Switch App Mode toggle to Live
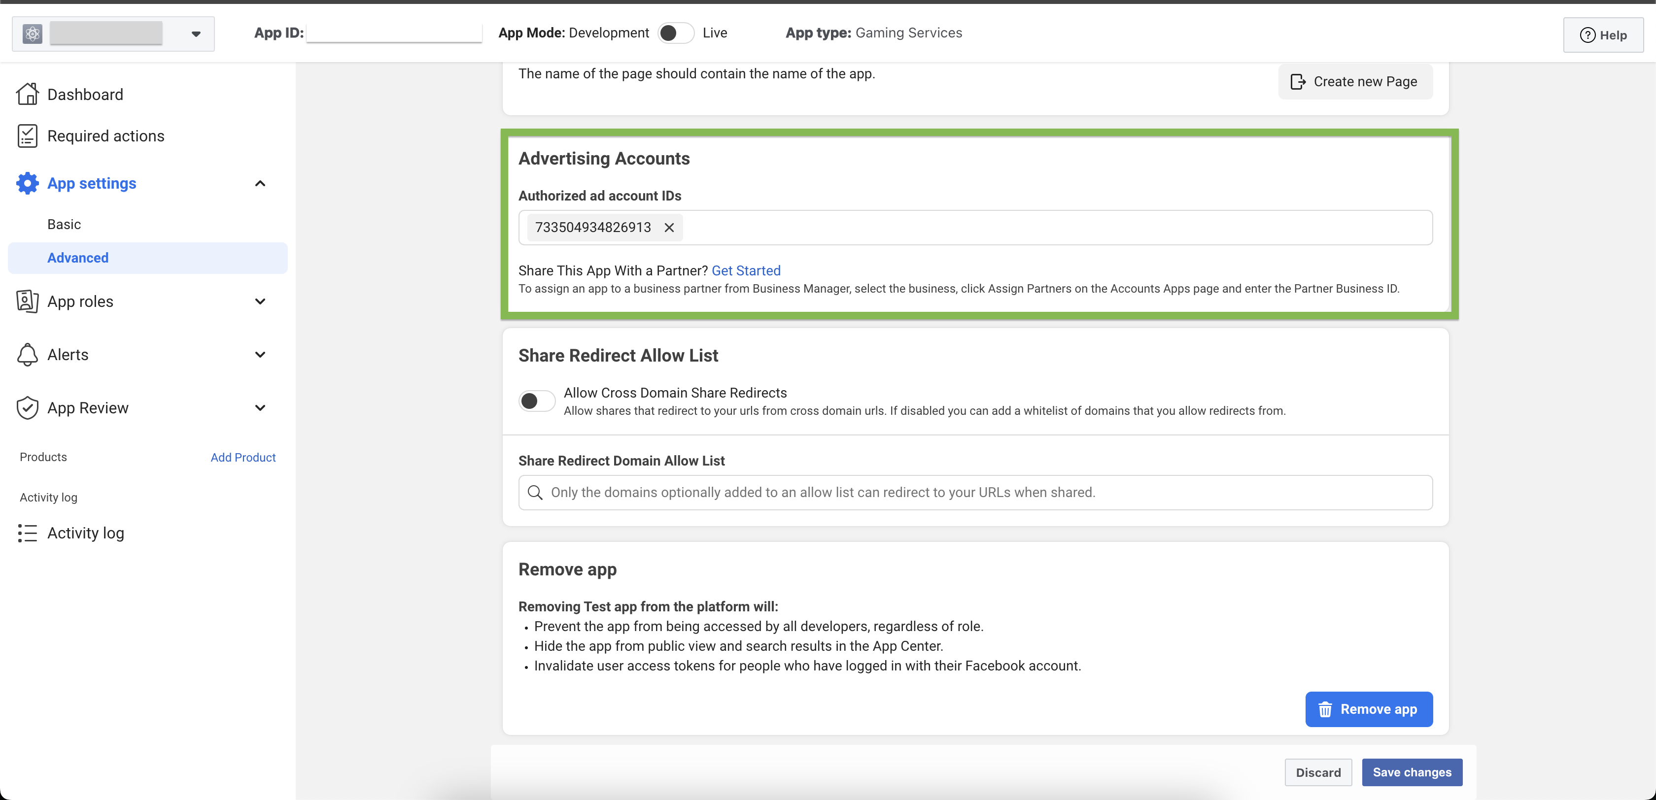Screen dimensions: 1656x800 675,33
